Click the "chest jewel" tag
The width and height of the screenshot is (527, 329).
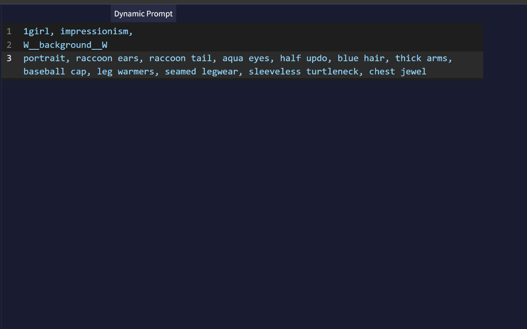pyautogui.click(x=397, y=72)
